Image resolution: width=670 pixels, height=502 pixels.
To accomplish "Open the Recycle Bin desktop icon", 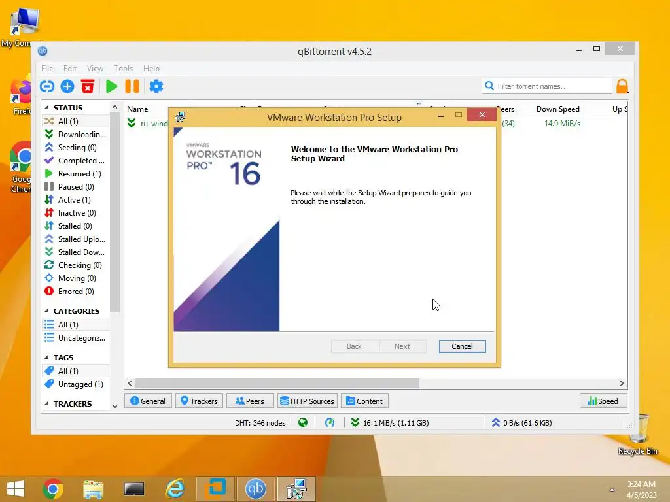I will coord(638,435).
